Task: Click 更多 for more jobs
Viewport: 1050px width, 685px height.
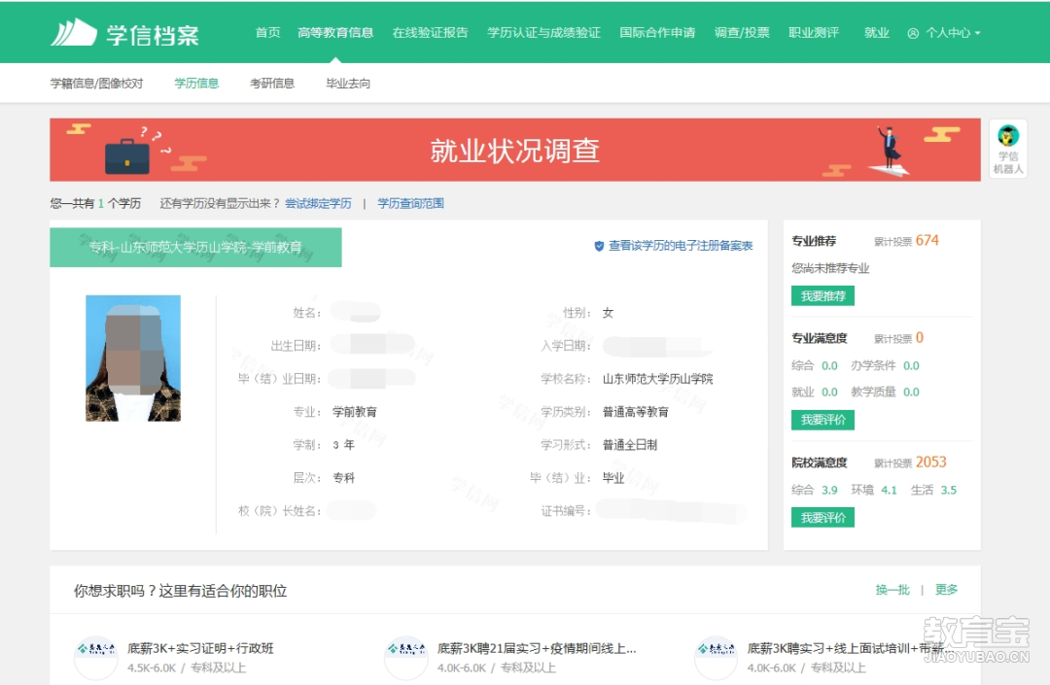Action: 946,590
